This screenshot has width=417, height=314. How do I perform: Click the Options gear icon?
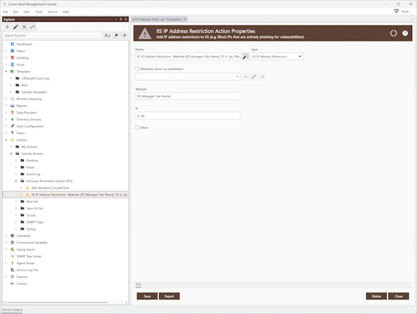[12, 277]
